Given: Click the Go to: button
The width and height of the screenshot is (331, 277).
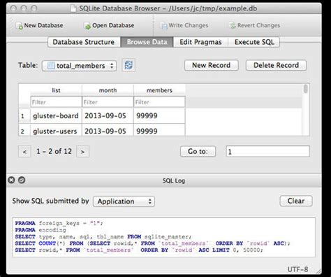Looking at the screenshot, I should point(198,152).
